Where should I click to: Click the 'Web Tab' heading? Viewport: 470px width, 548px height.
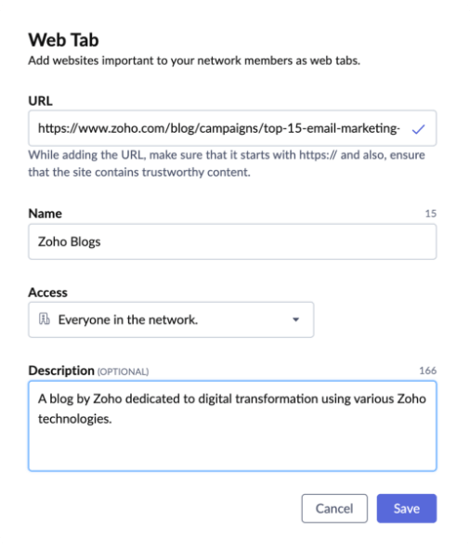pyautogui.click(x=63, y=40)
